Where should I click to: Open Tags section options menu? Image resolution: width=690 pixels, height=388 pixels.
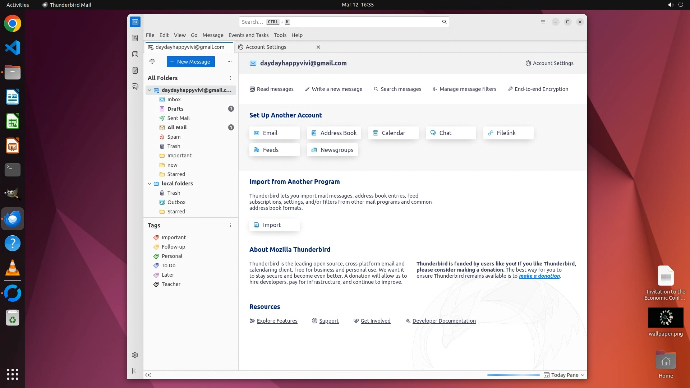click(x=231, y=225)
